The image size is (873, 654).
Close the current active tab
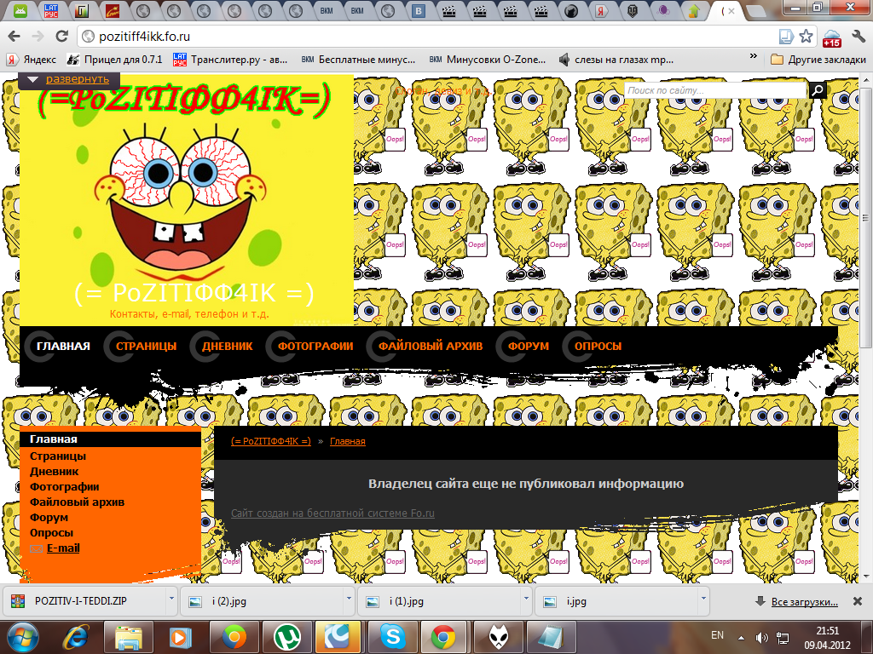coord(731,10)
